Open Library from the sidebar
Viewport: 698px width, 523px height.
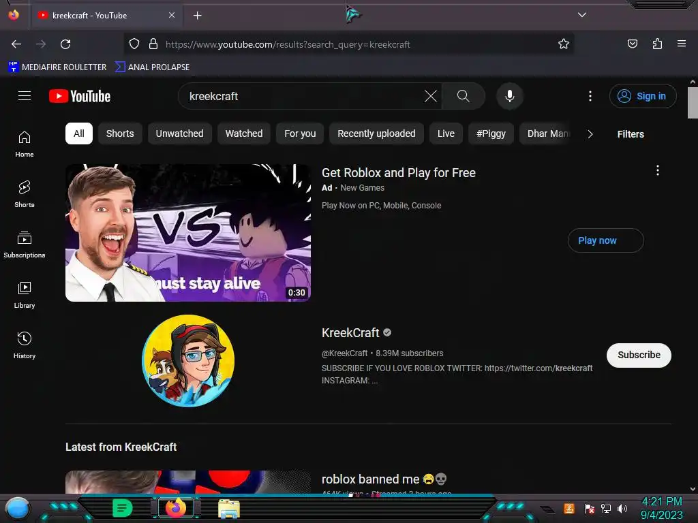(25, 295)
